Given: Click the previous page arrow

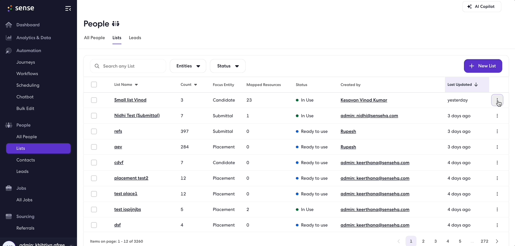Looking at the screenshot, I should pyautogui.click(x=399, y=241).
